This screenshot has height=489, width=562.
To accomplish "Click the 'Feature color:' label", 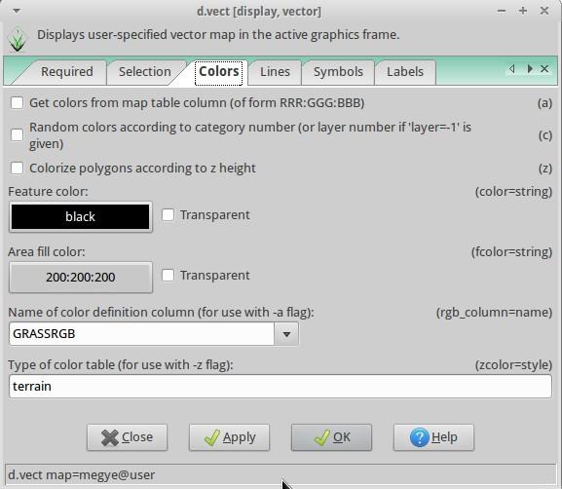I will point(48,192).
